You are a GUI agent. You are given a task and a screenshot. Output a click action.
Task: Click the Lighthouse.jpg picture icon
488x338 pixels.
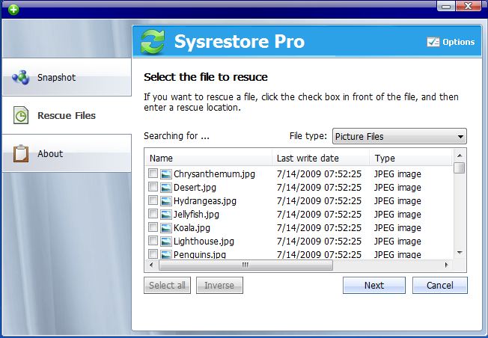point(166,242)
